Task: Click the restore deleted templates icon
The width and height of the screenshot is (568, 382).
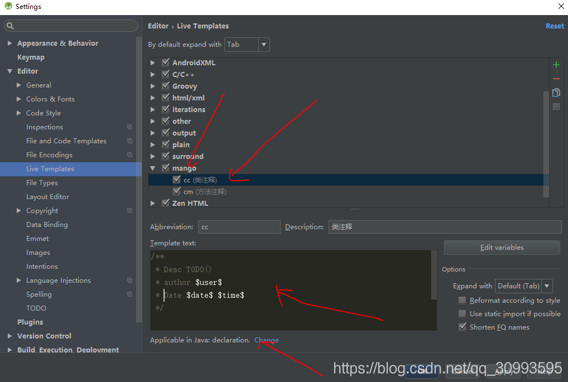Action: [556, 107]
